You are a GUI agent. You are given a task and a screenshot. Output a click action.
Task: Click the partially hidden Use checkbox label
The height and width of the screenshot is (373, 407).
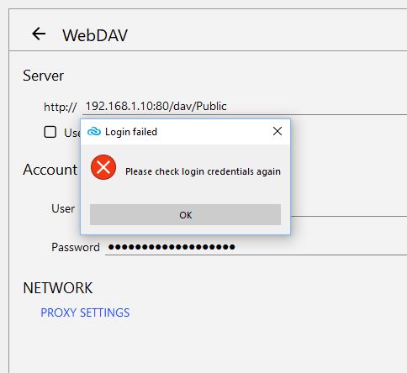[72, 133]
